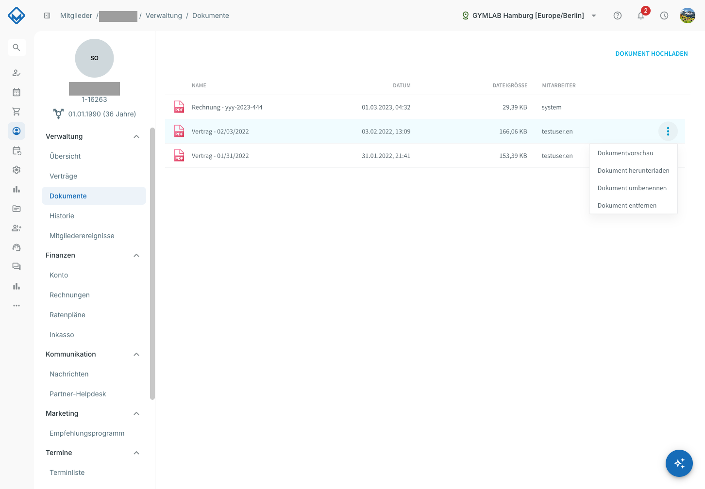Image resolution: width=705 pixels, height=489 pixels.
Task: Click the clock history icon in header
Action: (x=664, y=16)
